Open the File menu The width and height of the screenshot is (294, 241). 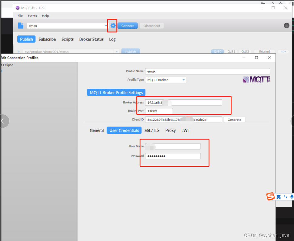[x=20, y=16]
